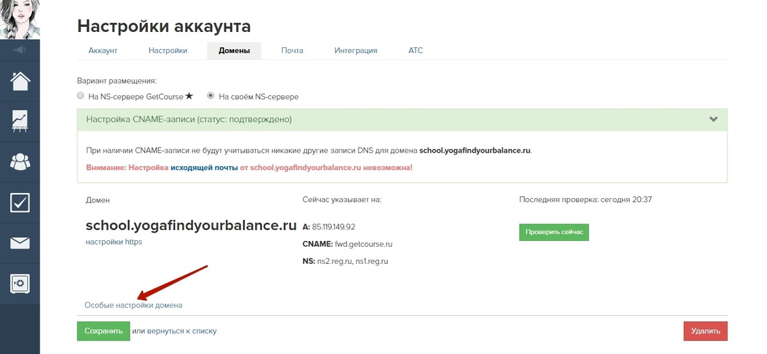
Task: Collapse the CNAME-записи settings panel chevron
Action: pos(713,119)
